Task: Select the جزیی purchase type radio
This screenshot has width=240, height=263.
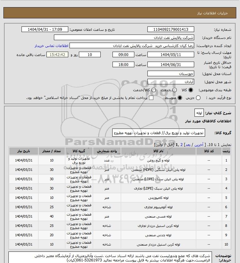Action: tap(198, 98)
